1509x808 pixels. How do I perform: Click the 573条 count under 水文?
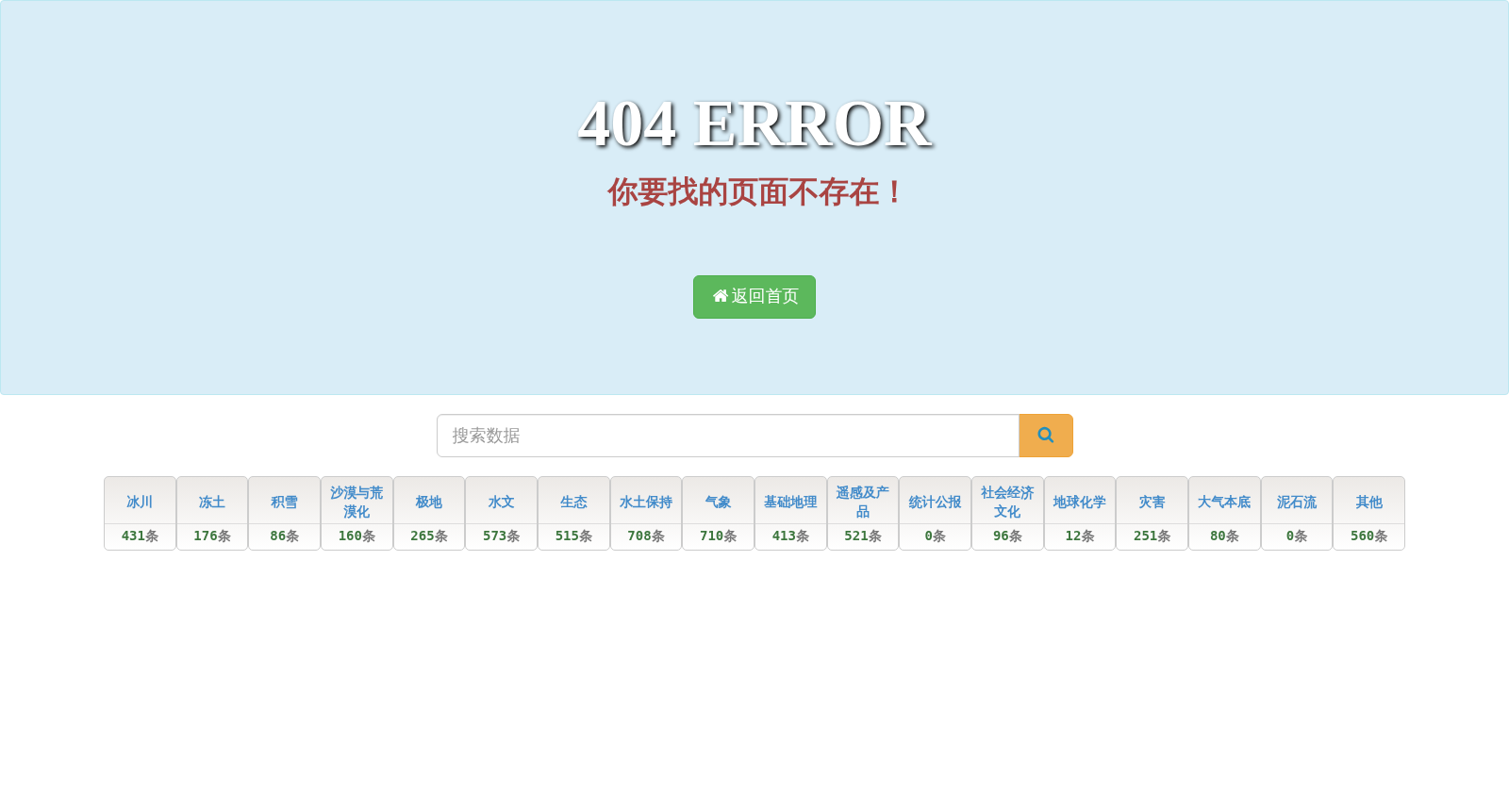pos(501,536)
